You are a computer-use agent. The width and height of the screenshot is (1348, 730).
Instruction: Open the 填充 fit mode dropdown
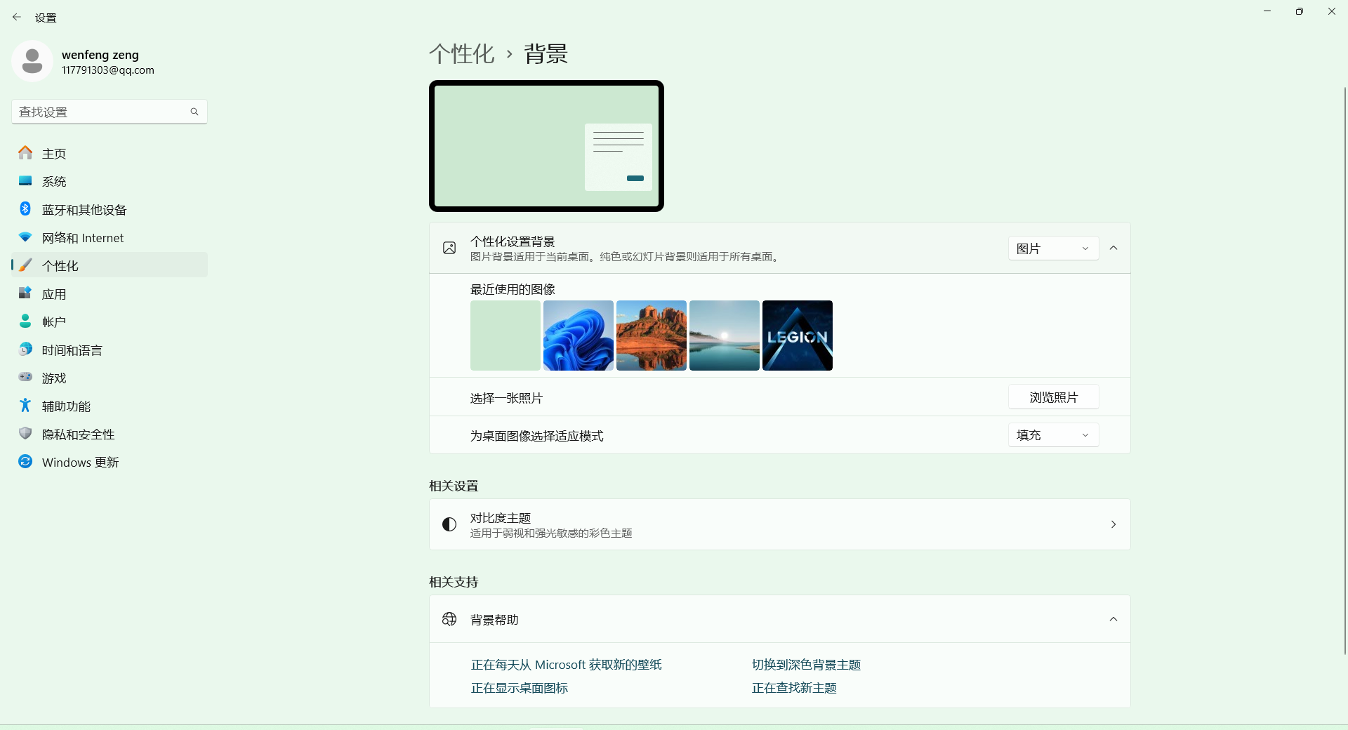click(1053, 435)
